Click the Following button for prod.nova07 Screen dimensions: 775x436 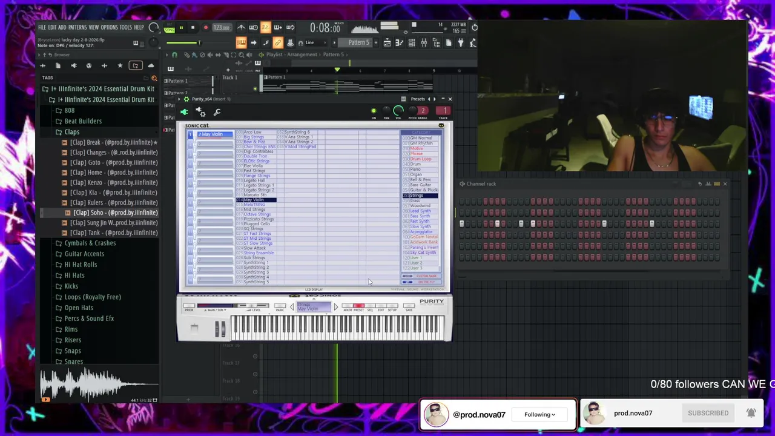[539, 415]
